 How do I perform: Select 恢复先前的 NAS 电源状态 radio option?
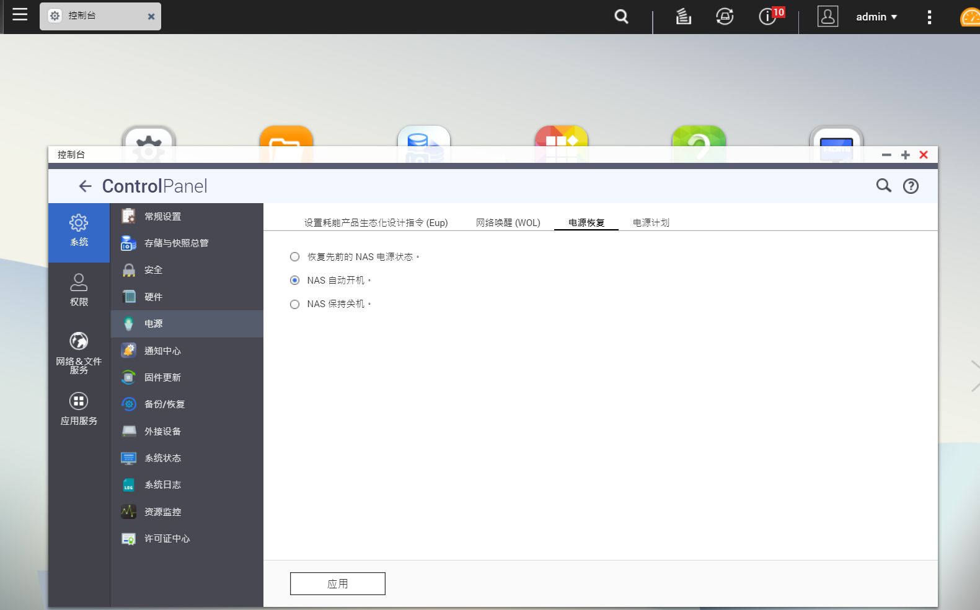(295, 257)
